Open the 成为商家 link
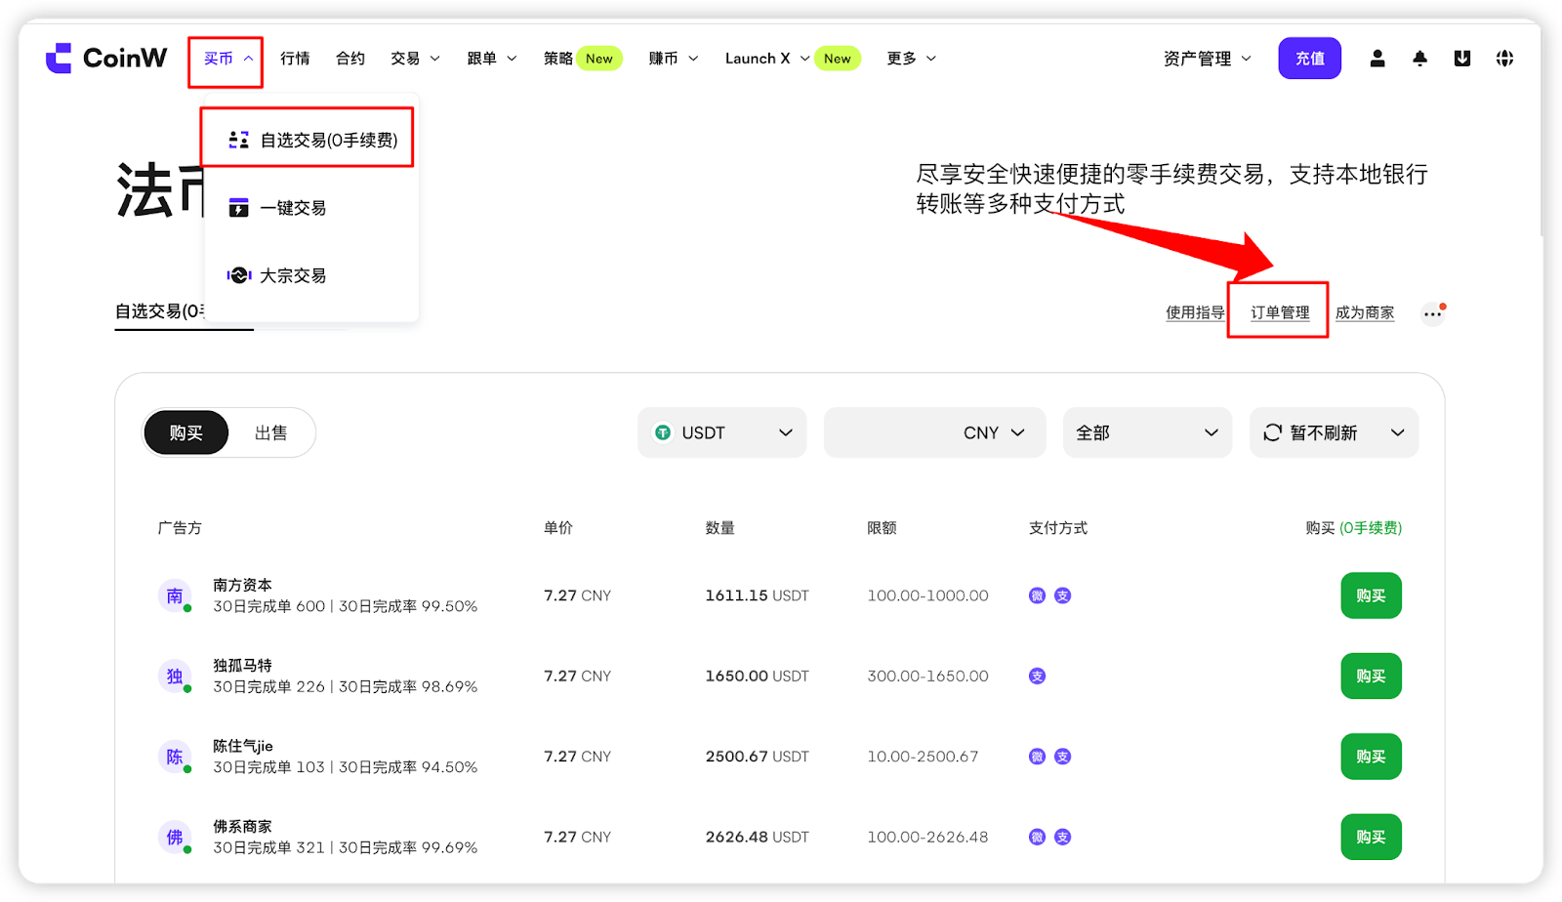Image resolution: width=1562 pixels, height=902 pixels. 1365,312
